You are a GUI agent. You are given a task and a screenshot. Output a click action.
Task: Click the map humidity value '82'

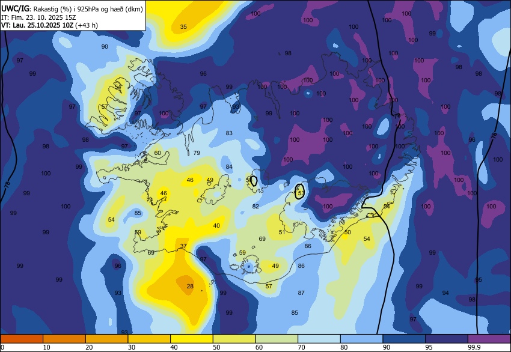point(255,206)
